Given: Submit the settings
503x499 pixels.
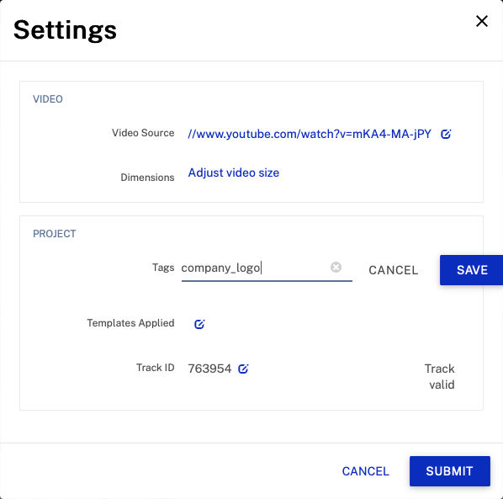Looking at the screenshot, I should click(449, 471).
